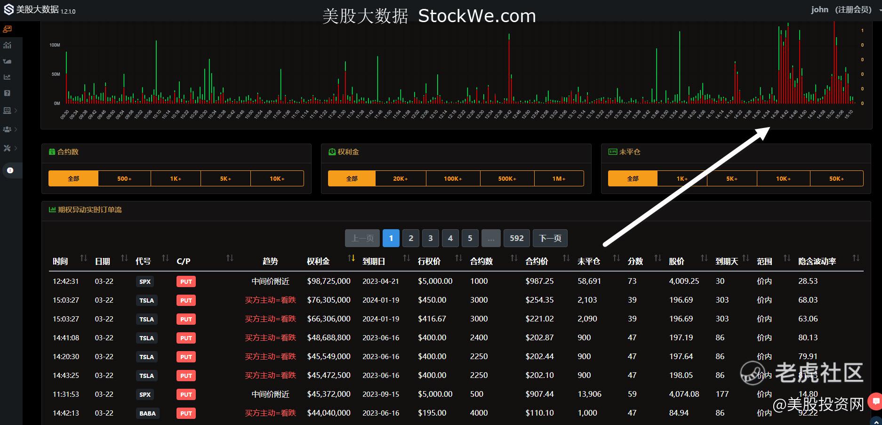Click the 下一页 next page button
This screenshot has width=882, height=425.
click(x=550, y=238)
